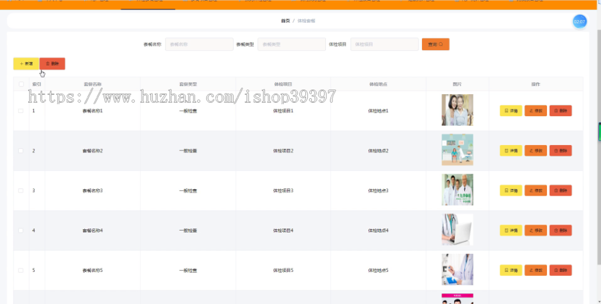This screenshot has height=304, width=601.
Task: Check the checkbox for row 套餐名称4
Action: (21, 231)
